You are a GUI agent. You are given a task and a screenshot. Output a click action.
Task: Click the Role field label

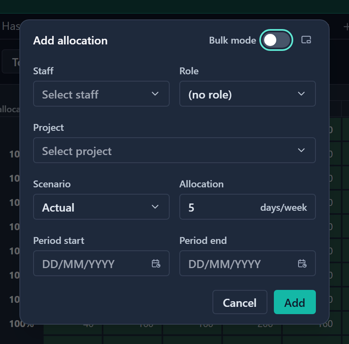(189, 71)
